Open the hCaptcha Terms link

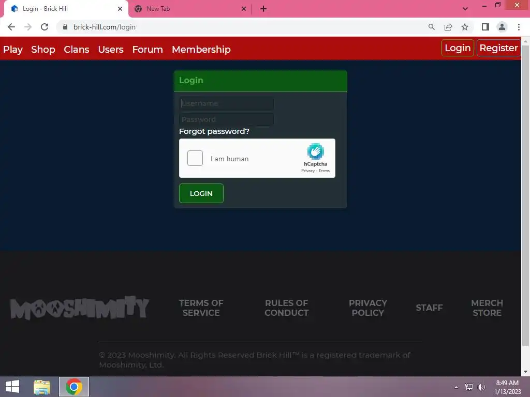click(x=324, y=171)
